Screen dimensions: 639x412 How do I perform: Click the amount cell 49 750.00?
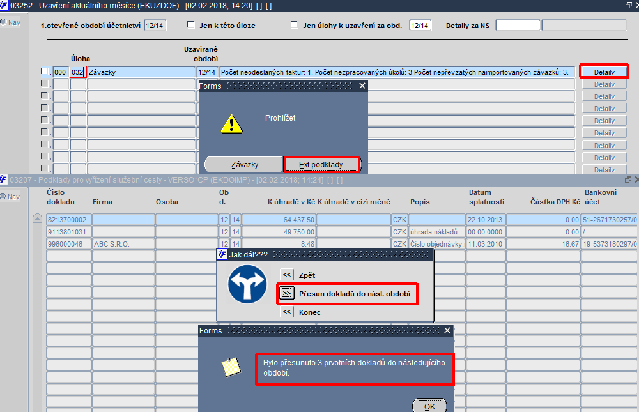click(279, 232)
